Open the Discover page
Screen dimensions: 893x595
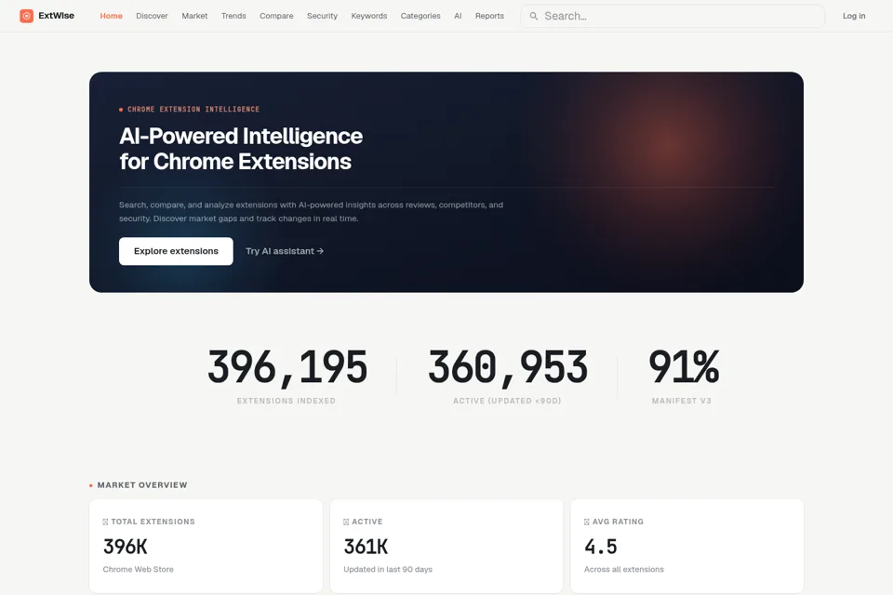(152, 16)
